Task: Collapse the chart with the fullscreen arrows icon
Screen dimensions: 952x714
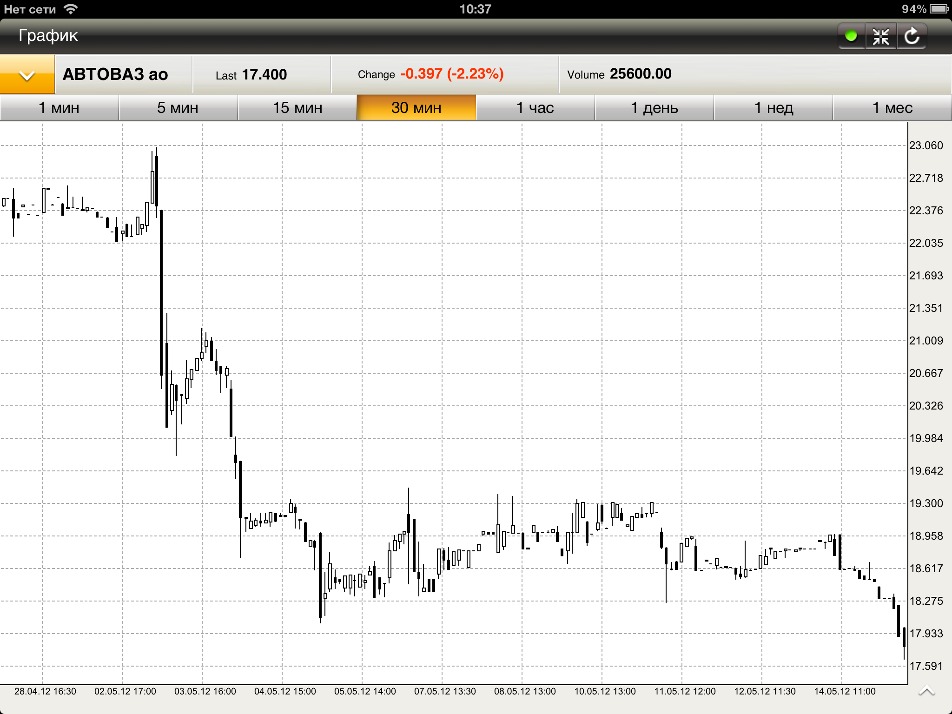Action: pyautogui.click(x=881, y=36)
